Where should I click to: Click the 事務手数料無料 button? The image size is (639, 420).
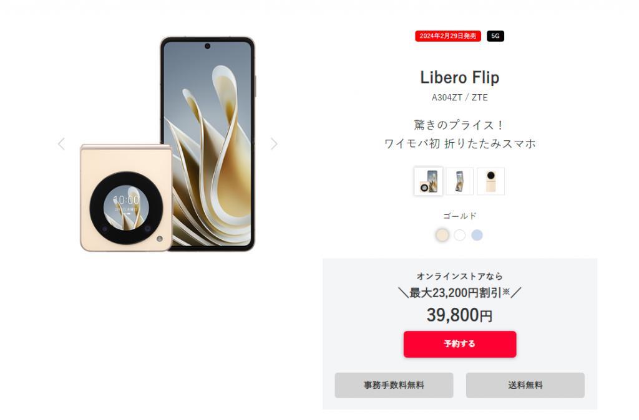point(394,385)
